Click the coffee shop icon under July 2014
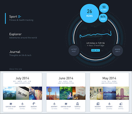Image resolution: width=132 pixels, height=114 pixels. click(x=11, y=104)
